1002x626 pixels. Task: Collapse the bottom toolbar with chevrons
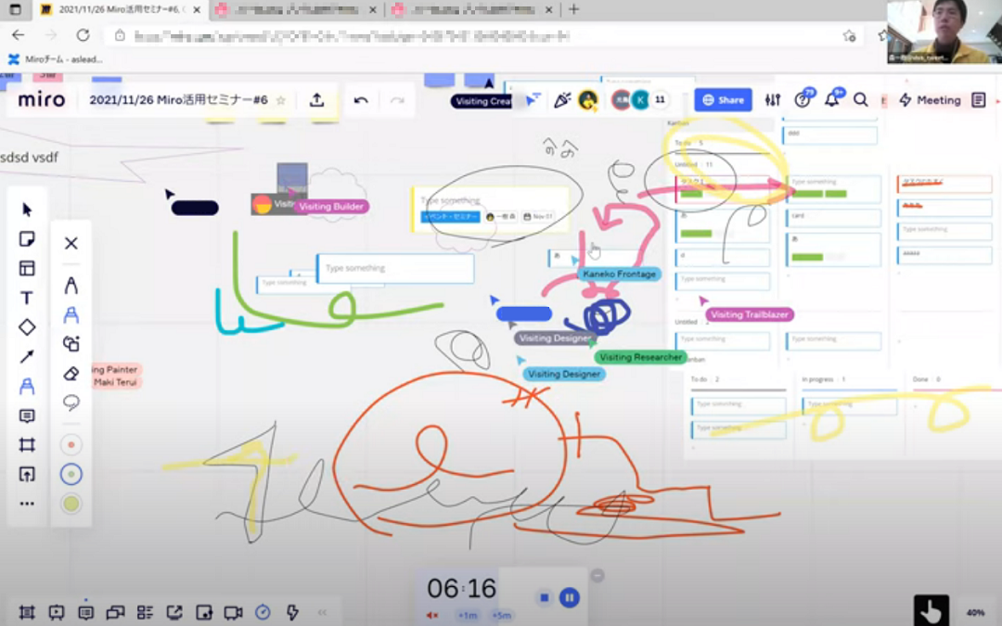click(x=322, y=613)
